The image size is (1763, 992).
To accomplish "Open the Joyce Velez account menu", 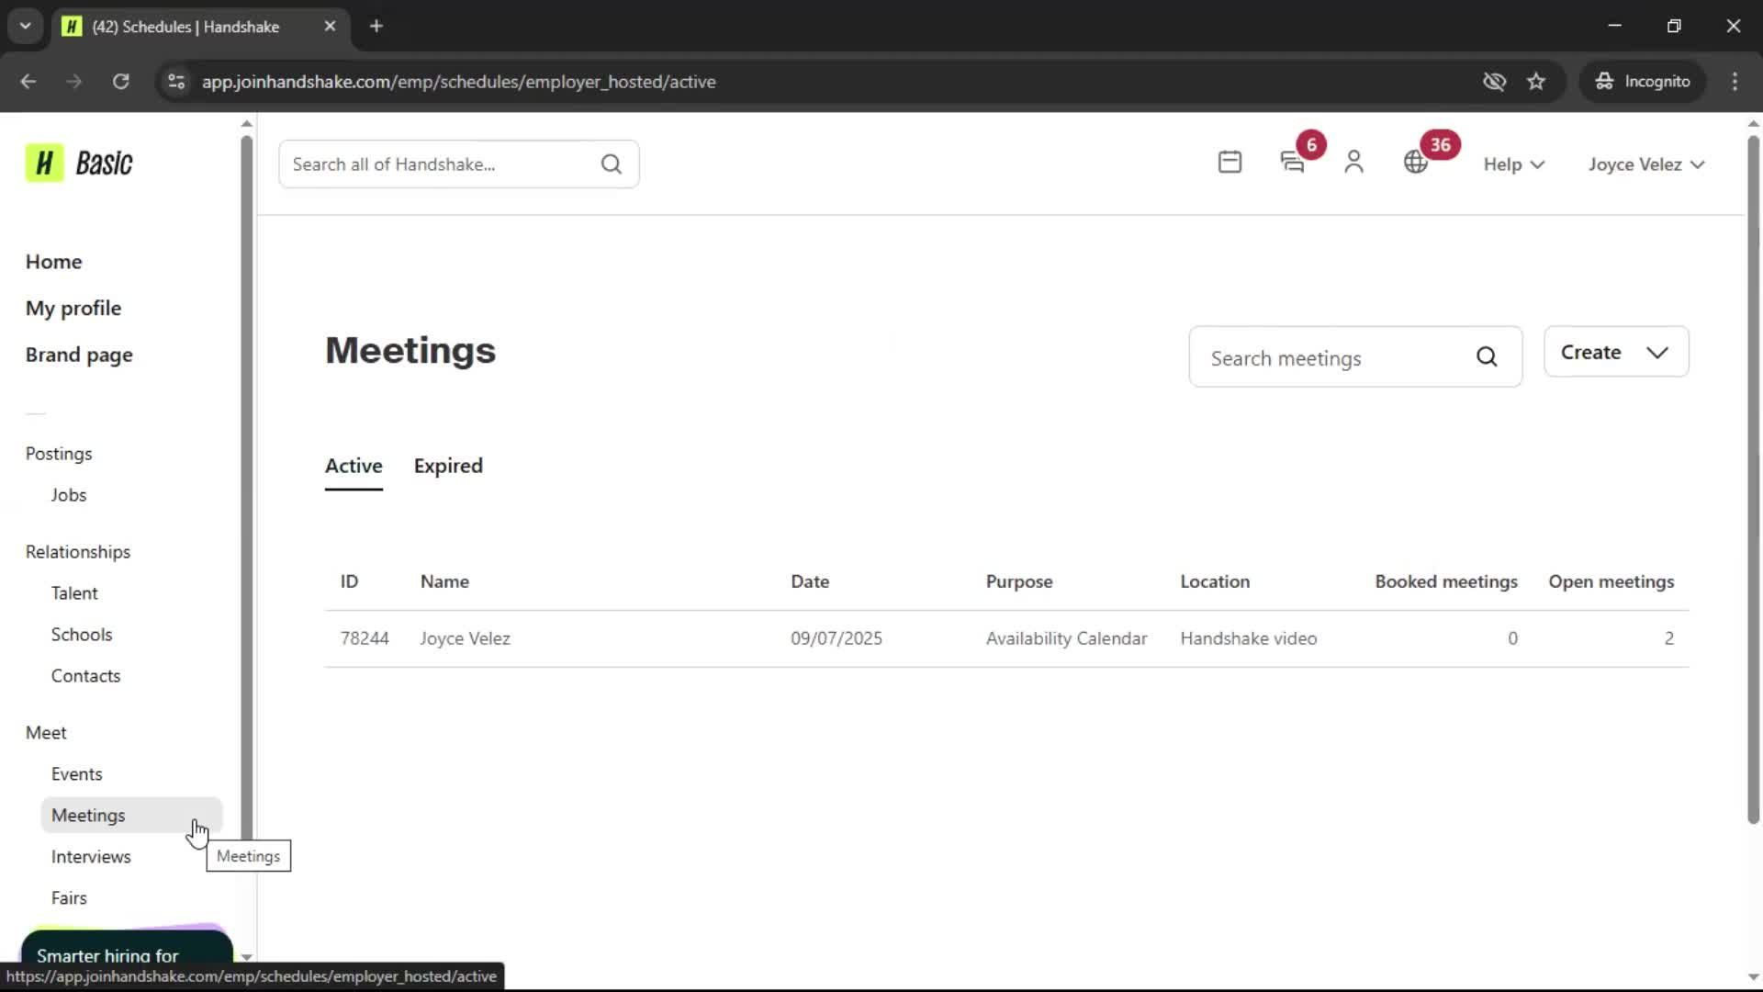I will (1646, 164).
